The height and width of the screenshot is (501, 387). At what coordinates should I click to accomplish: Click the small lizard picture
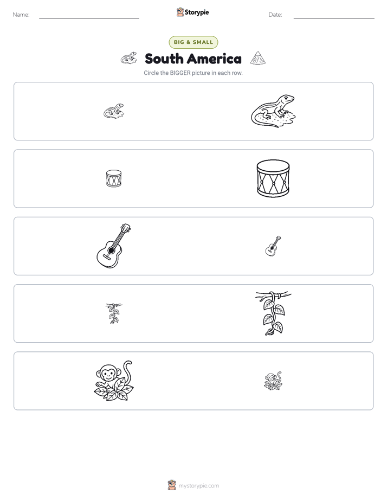click(114, 111)
